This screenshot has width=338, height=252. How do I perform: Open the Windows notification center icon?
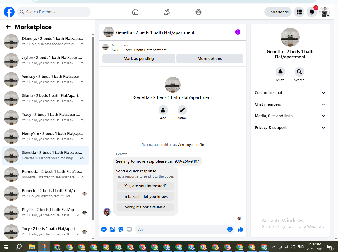pos(330,247)
